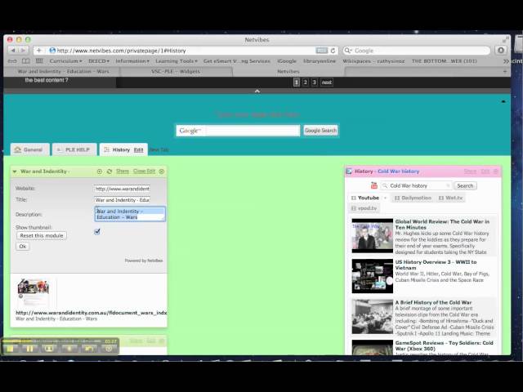Add a new Safari tab with plus
Viewport: 523px width, 392px height.
(505, 71)
